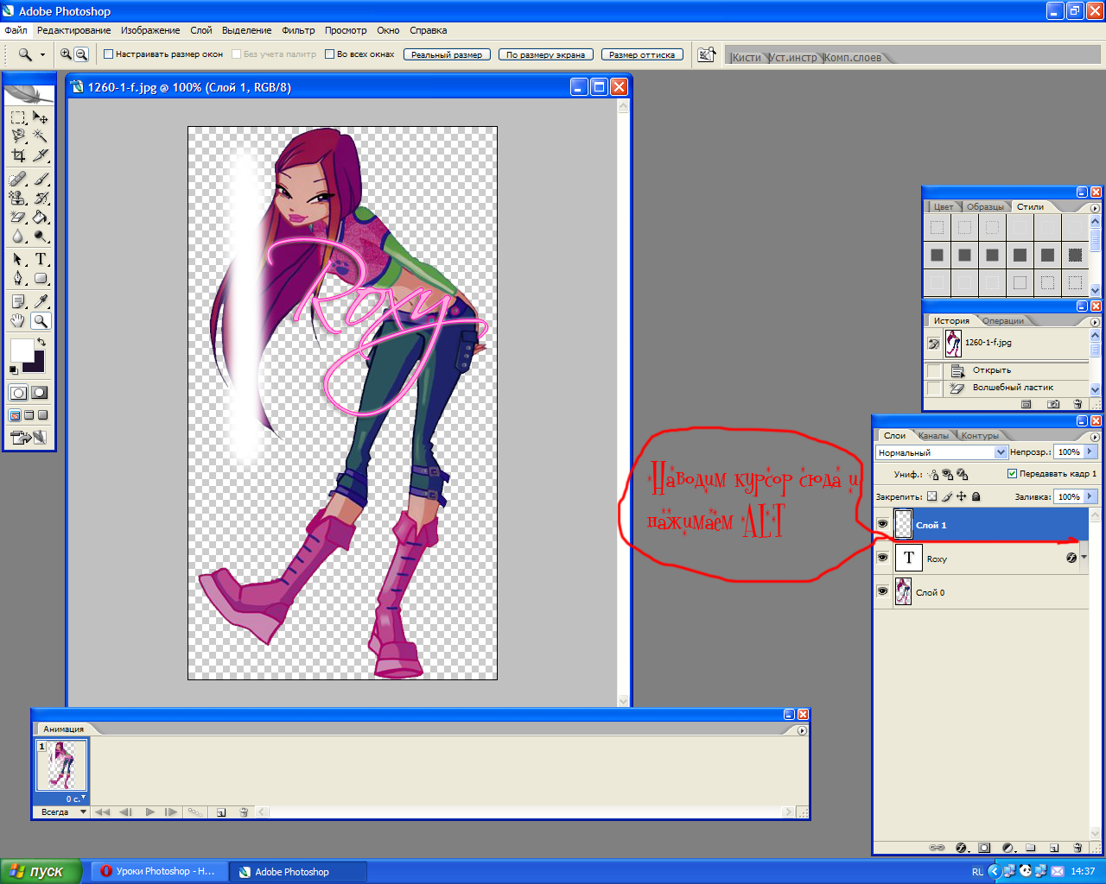
Task: Select the Move tool
Action: point(41,117)
